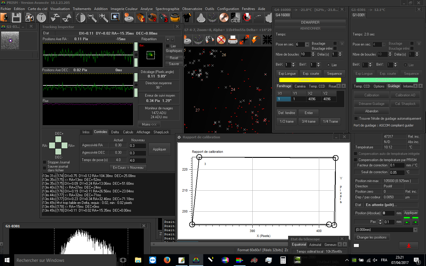Image resolution: width=426 pixels, height=266 pixels.
Task: Click the white color swatch
Action: point(356,245)
